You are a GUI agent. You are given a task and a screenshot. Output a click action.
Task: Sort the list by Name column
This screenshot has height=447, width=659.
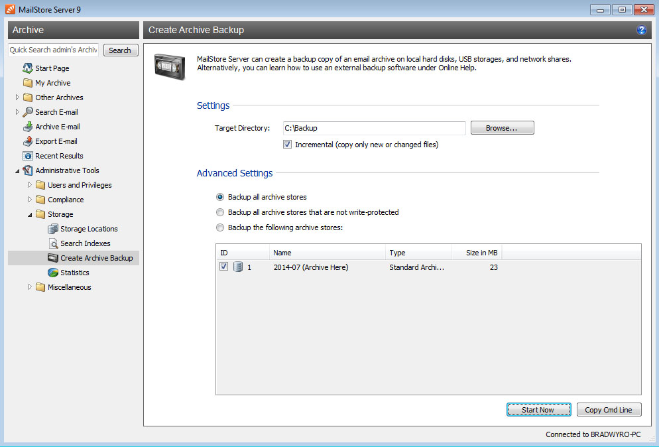tap(327, 253)
